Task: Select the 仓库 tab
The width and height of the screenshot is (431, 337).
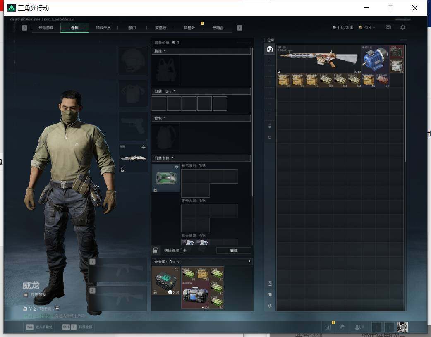Action: [74, 28]
